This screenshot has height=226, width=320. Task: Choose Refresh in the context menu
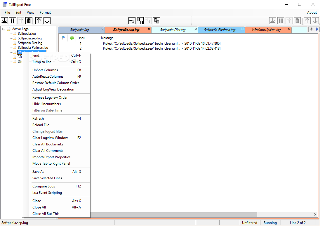56,119
